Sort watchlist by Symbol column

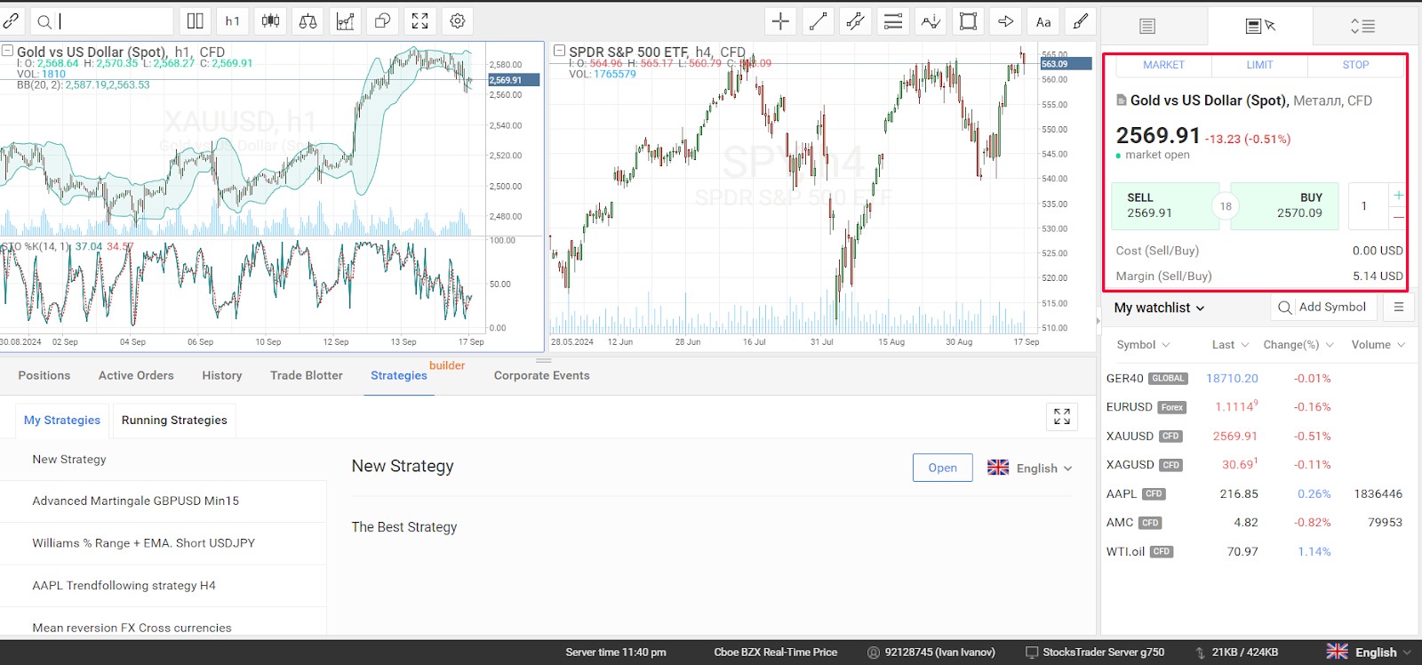(1143, 345)
